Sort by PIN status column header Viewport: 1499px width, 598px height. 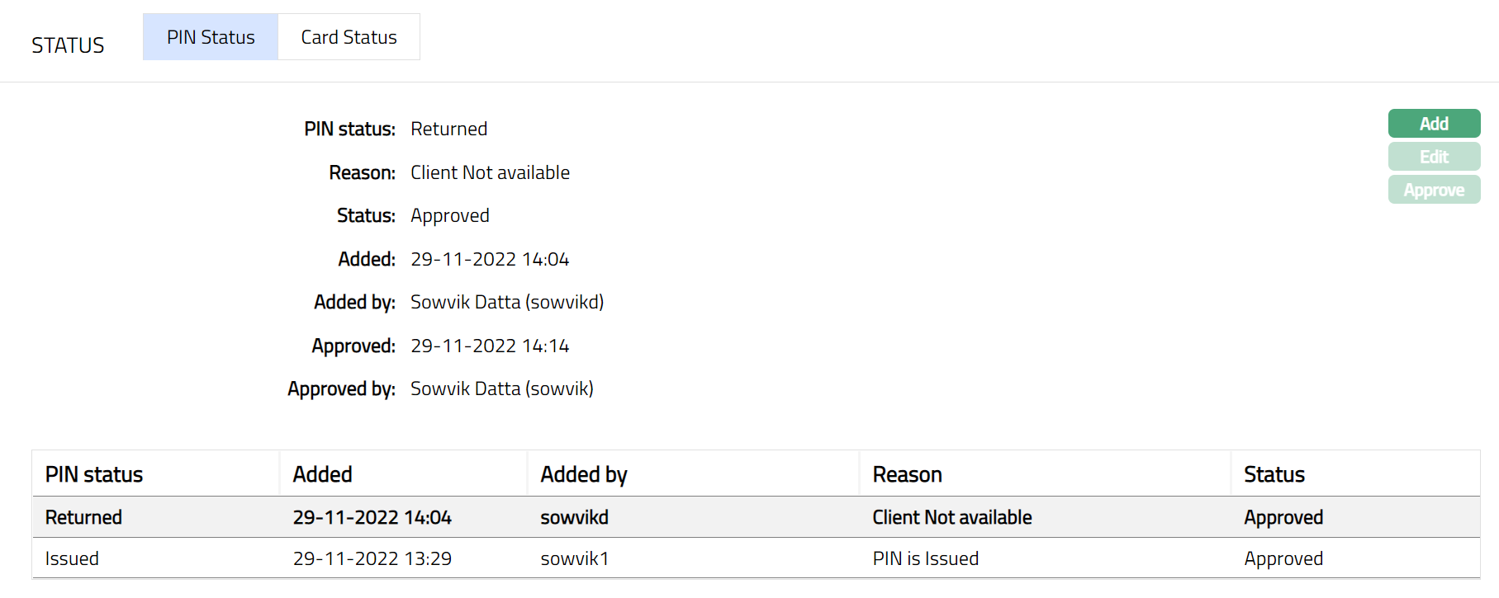[x=94, y=474]
